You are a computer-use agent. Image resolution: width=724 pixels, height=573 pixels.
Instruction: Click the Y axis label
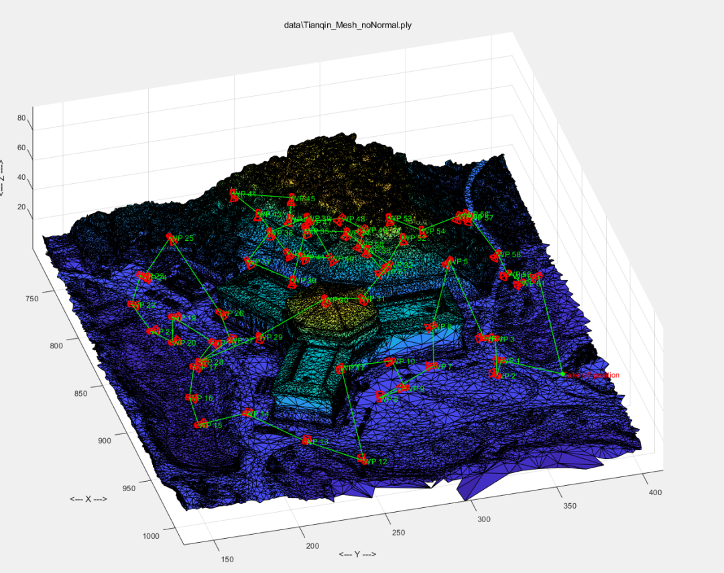[x=357, y=554]
